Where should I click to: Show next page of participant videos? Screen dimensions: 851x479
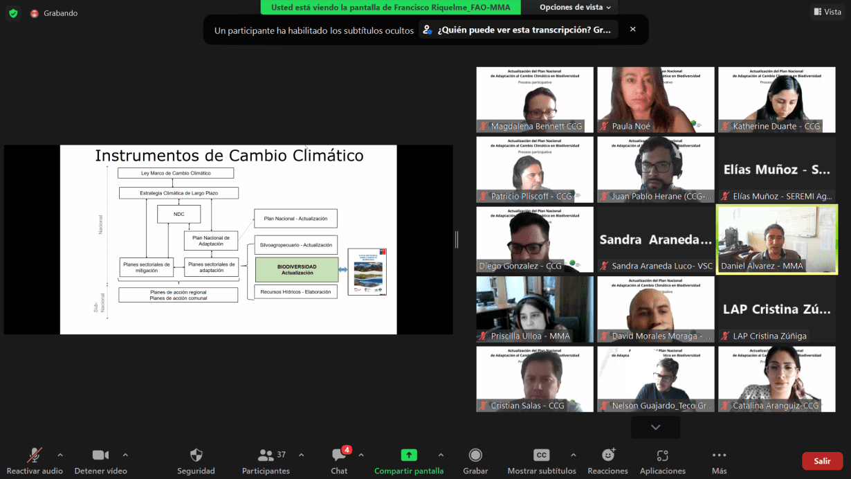(x=655, y=427)
